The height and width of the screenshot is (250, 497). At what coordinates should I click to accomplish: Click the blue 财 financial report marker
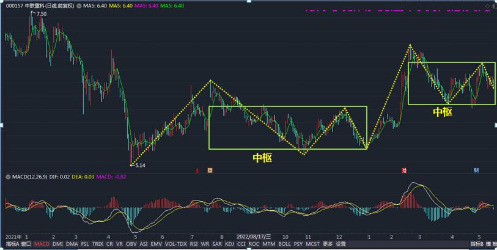coord(476,171)
